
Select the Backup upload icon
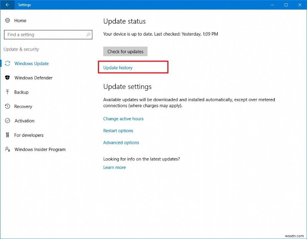(8, 92)
